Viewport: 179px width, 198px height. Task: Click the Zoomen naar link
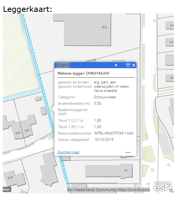68,152
